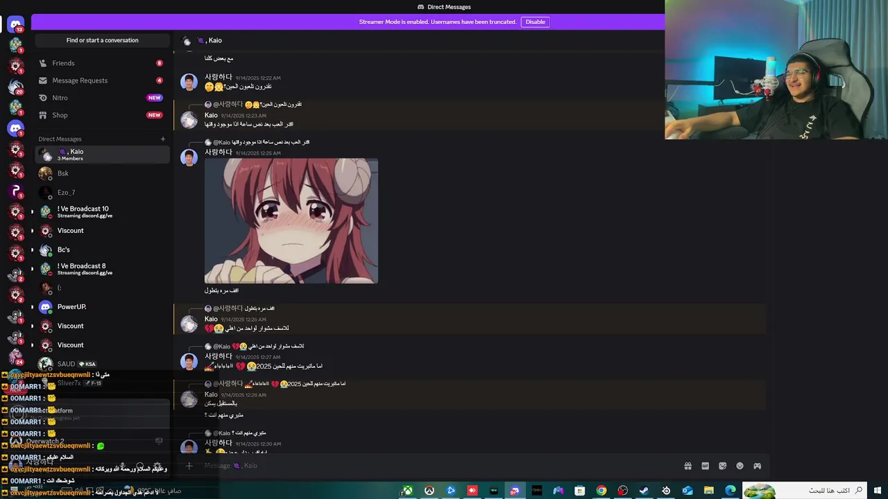Open Google Chrome in taskbar
Viewport: 888px width, 499px height.
pos(601,491)
